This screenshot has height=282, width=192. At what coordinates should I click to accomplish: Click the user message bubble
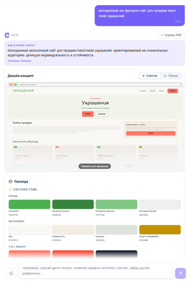click(x=140, y=15)
